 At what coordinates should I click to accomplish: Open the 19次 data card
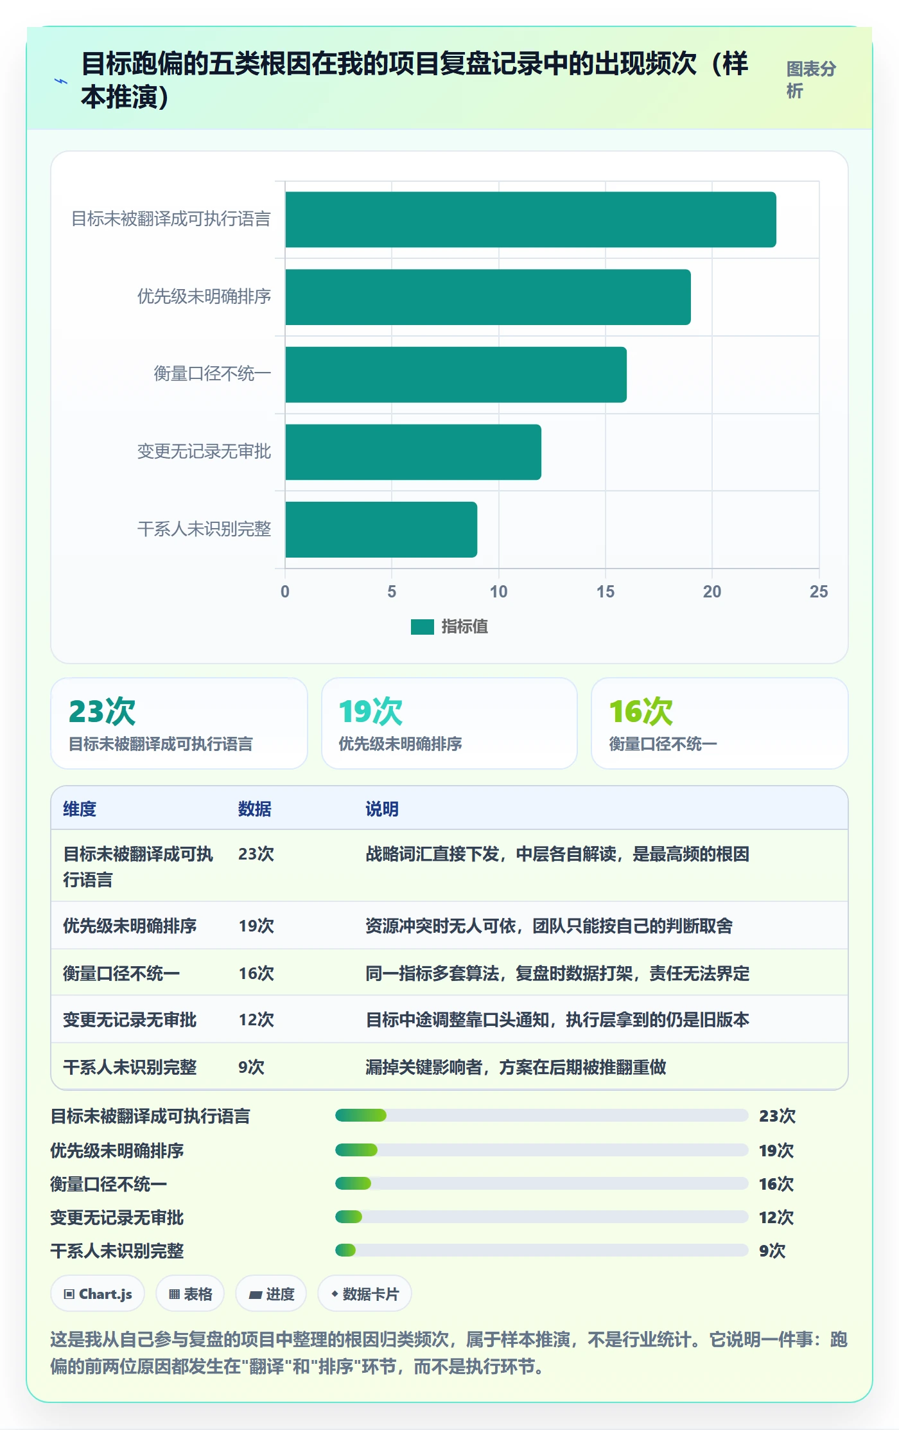click(449, 723)
